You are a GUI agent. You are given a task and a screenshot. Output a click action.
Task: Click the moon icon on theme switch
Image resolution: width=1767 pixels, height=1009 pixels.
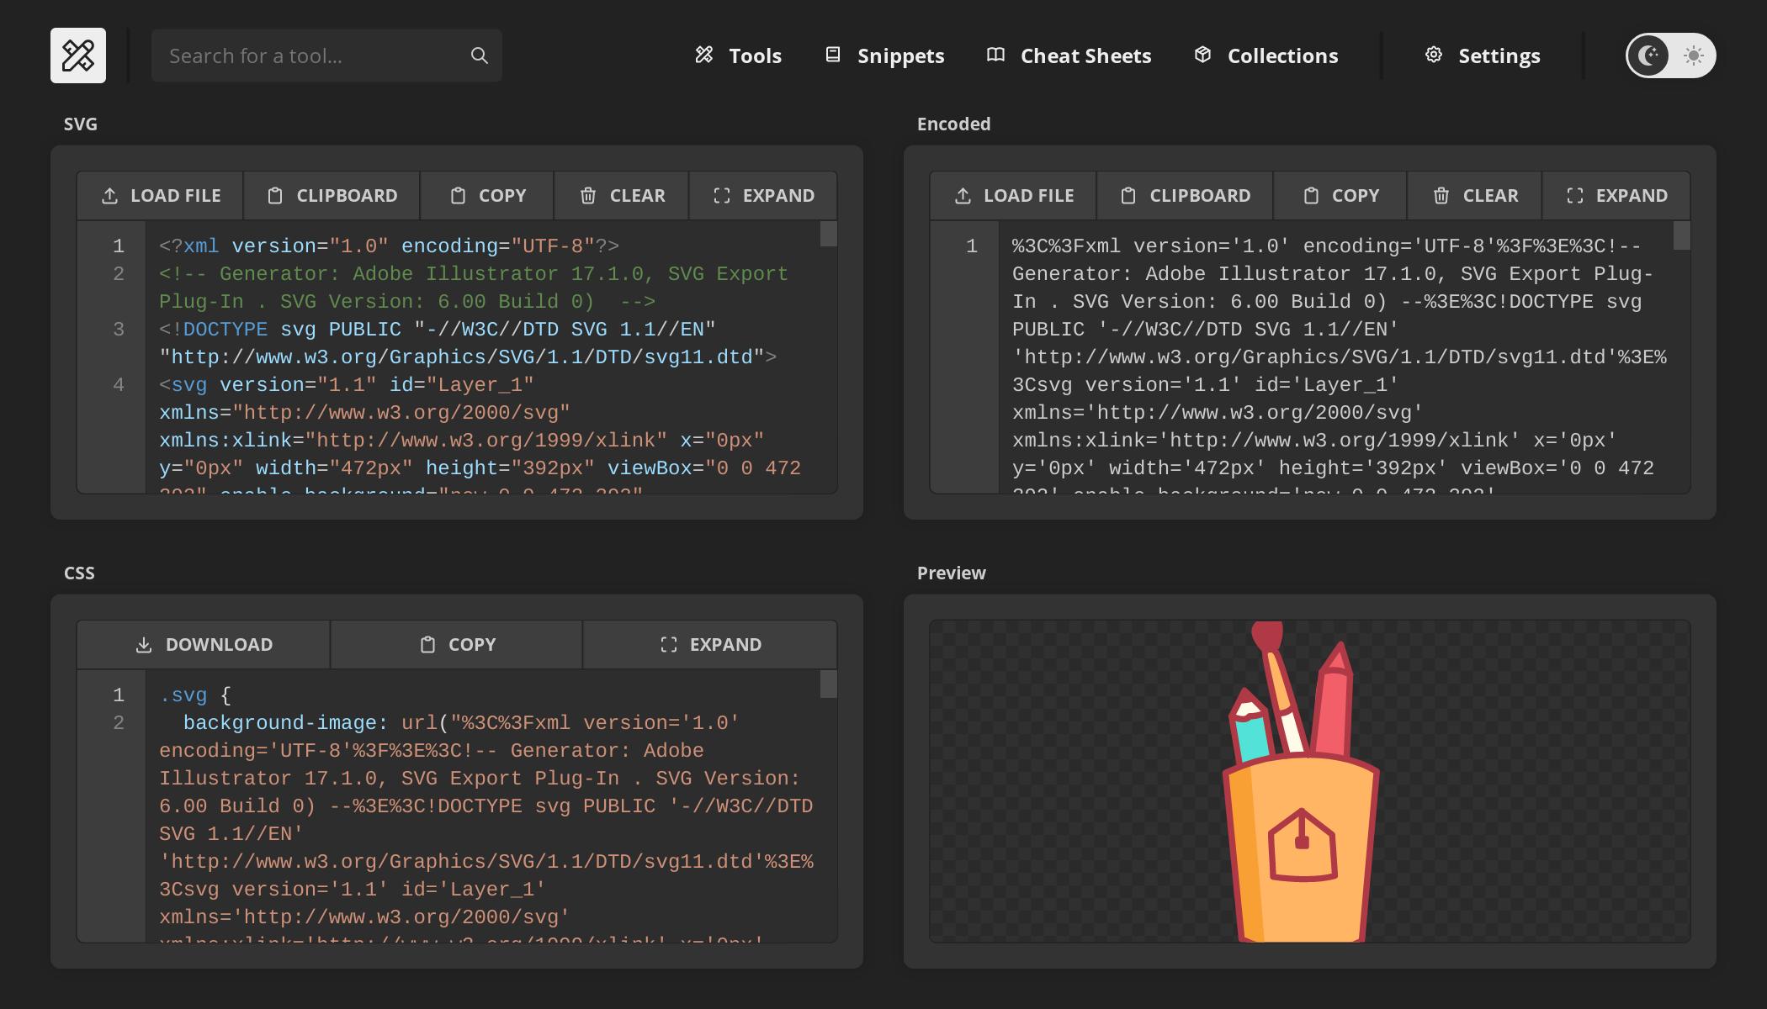click(x=1648, y=55)
